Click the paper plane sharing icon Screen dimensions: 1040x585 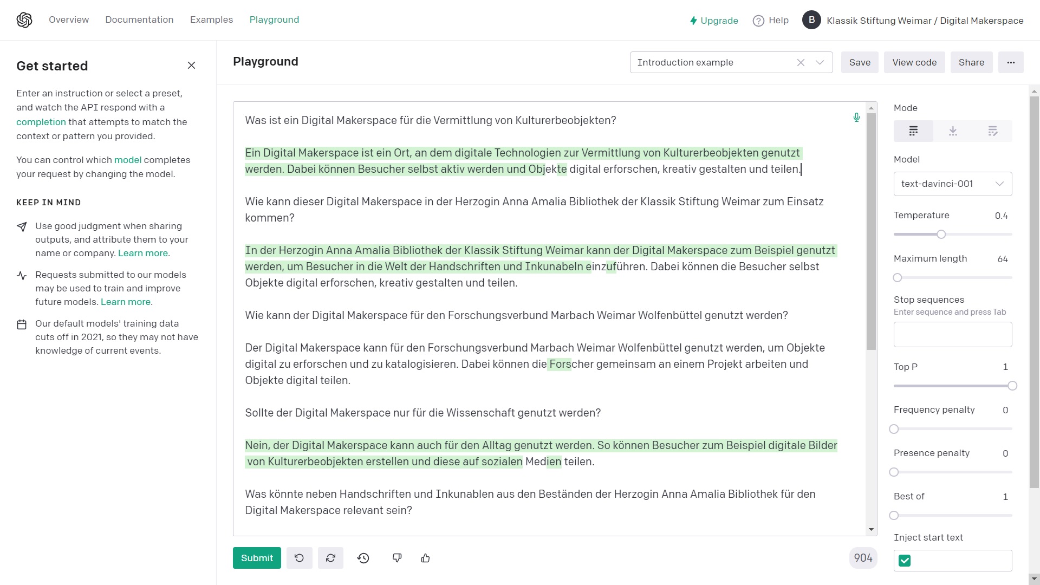tap(22, 226)
